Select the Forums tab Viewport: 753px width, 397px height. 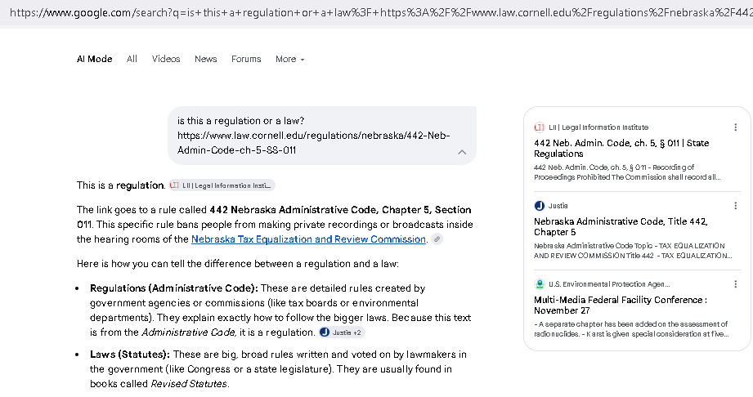246,59
